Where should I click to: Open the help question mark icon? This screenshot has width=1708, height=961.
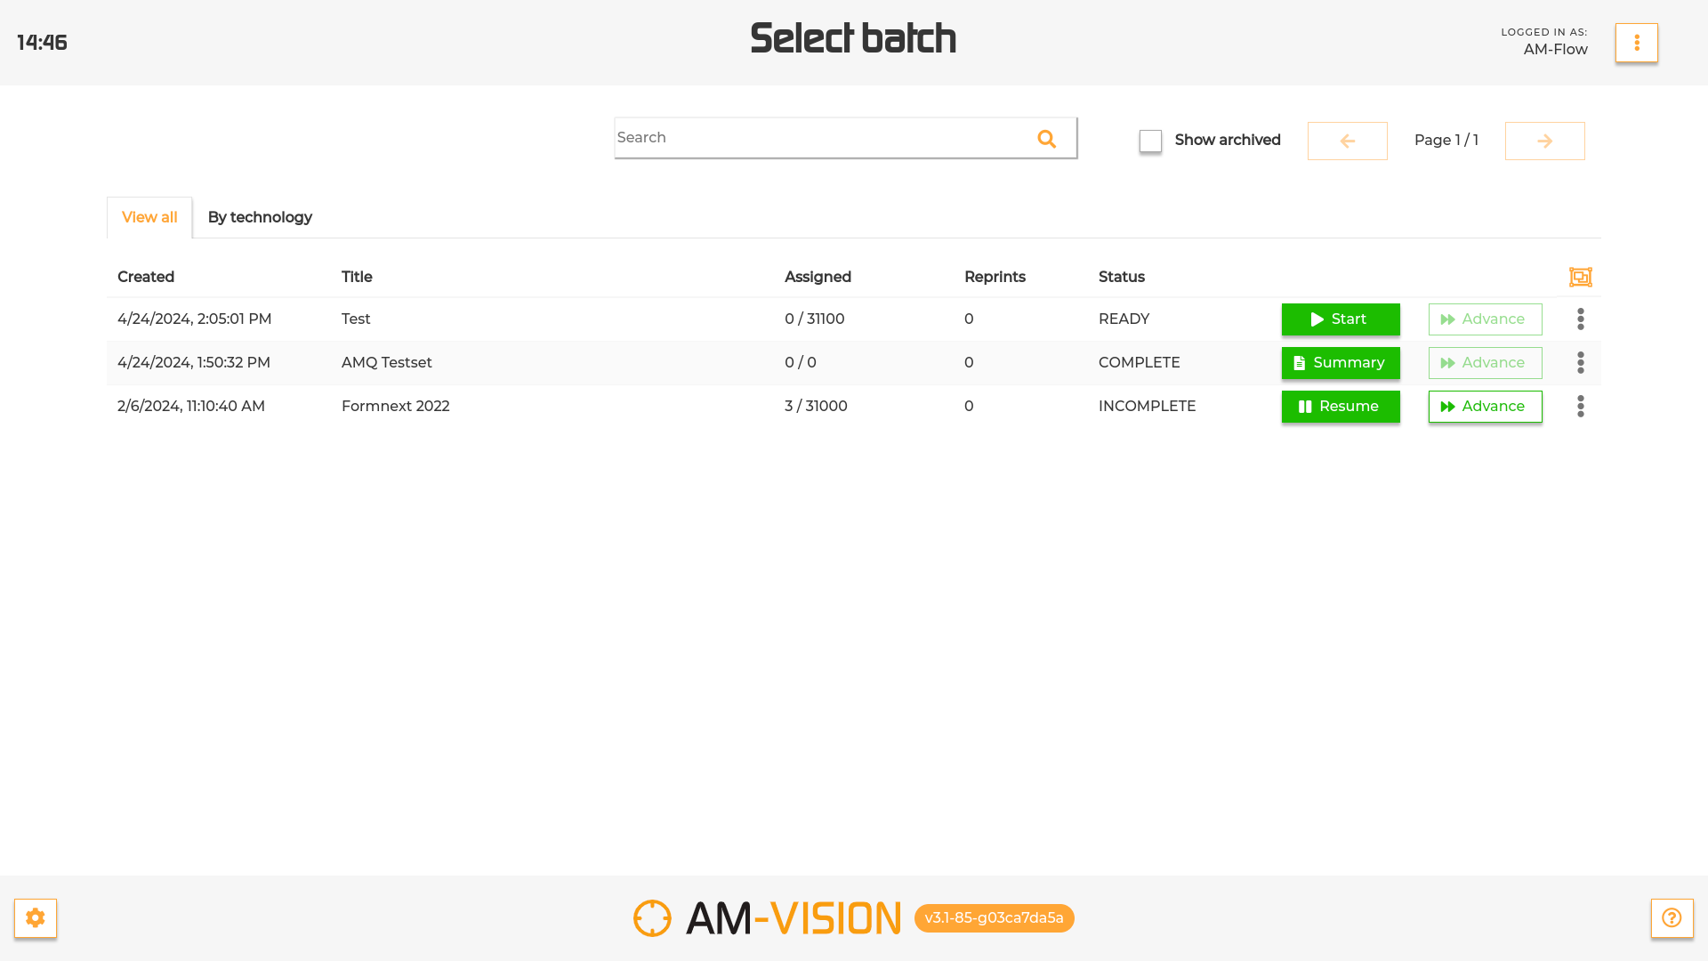[x=1672, y=917]
